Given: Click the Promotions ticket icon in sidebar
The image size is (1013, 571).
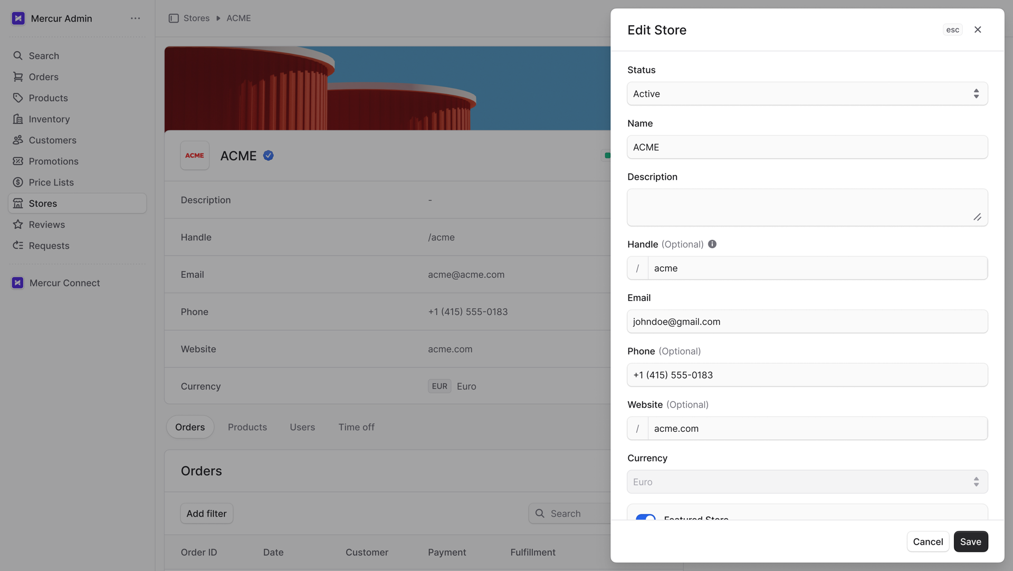Looking at the screenshot, I should 18,161.
